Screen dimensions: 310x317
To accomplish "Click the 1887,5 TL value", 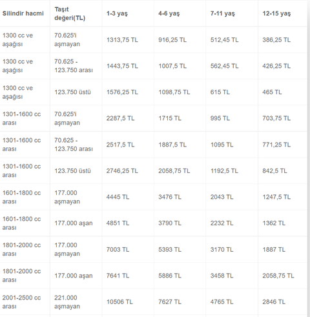I will click(172, 145).
